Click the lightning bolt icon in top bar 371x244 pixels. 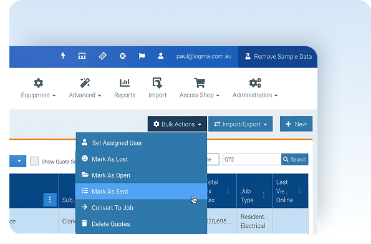pos(63,56)
